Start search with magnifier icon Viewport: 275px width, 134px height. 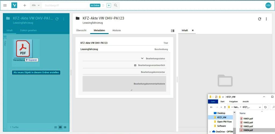tap(115, 5)
